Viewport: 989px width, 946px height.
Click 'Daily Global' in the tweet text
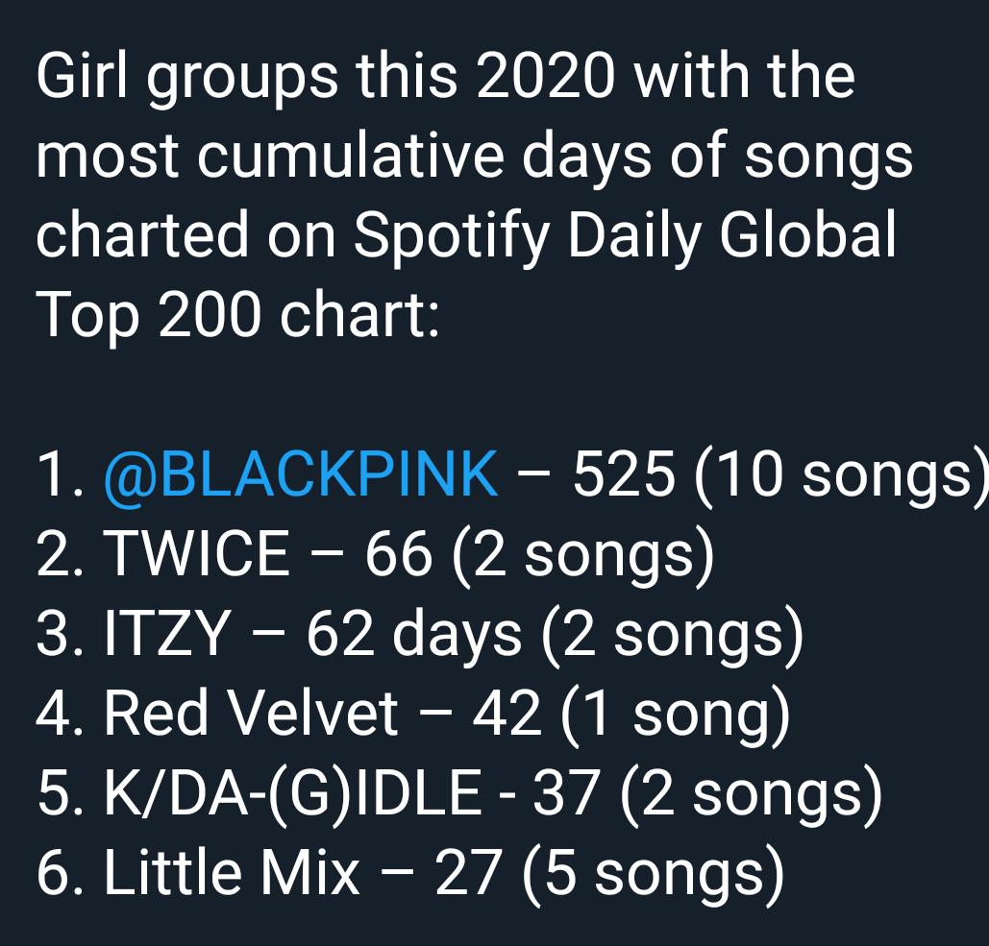point(731,236)
